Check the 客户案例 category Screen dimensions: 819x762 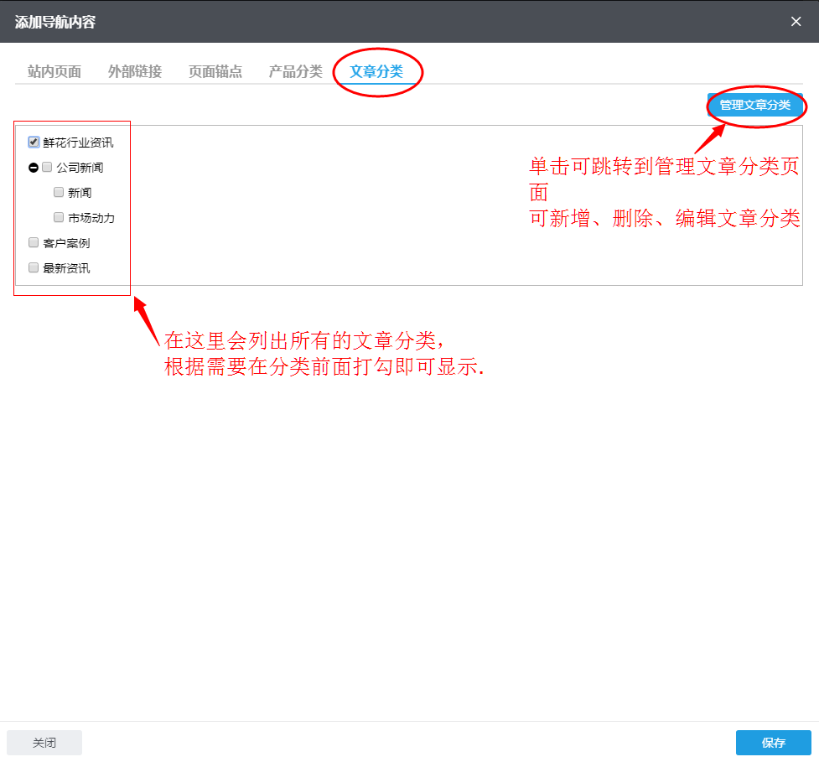click(33, 242)
